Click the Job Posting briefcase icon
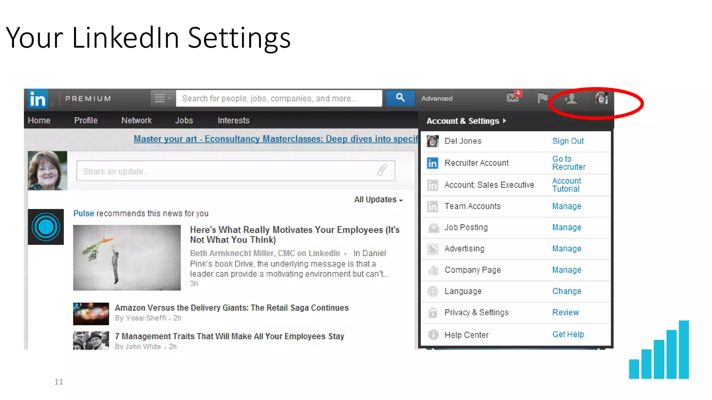Viewport: 712px width, 400px height. click(433, 228)
